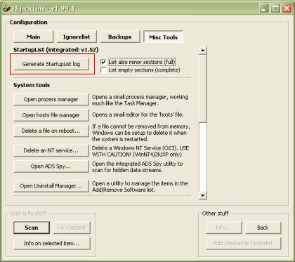
Task: Maximize the HijackThis window
Action: (x=275, y=8)
